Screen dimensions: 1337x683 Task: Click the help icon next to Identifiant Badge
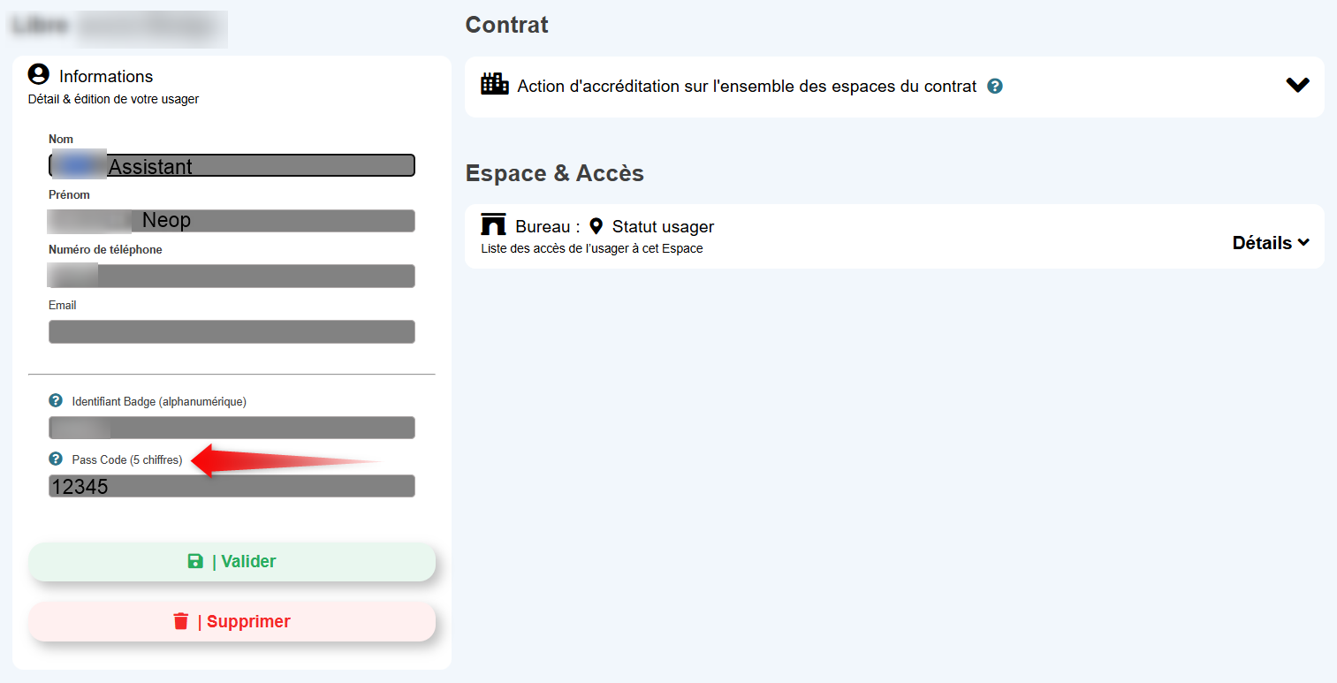tap(56, 400)
